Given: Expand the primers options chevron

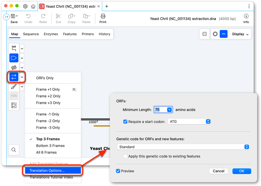Looking at the screenshot, I should coord(22,68).
